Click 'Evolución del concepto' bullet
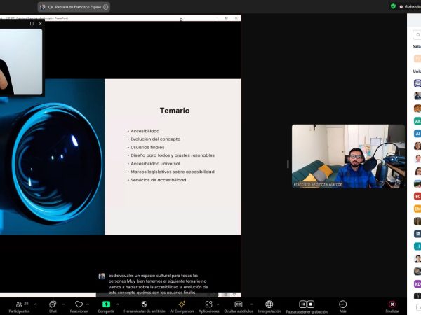421x315 pixels. pos(156,139)
